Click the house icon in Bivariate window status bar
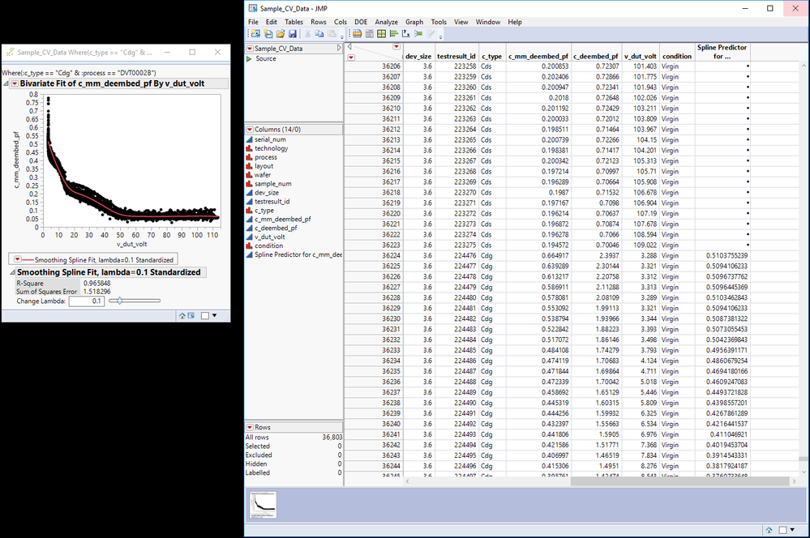Screen dimensions: 810x538 (x=182, y=315)
